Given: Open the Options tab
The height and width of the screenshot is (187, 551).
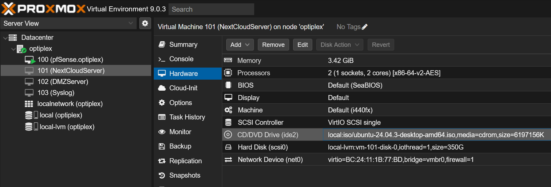Looking at the screenshot, I should point(188,103).
